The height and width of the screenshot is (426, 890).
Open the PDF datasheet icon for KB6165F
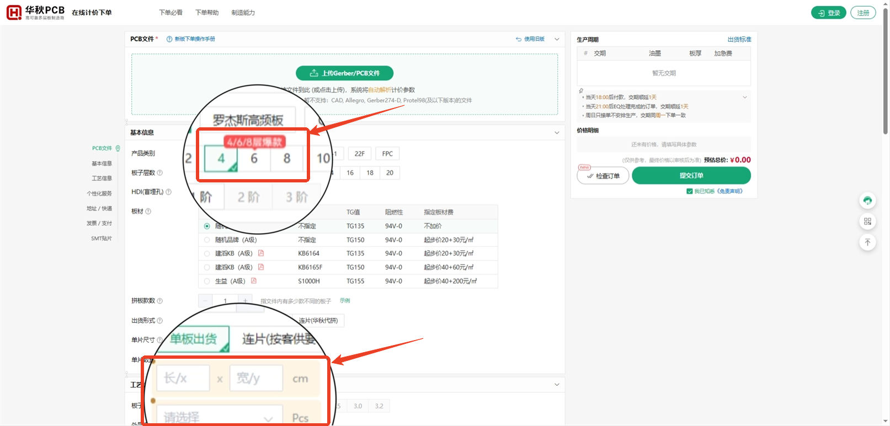click(x=261, y=267)
